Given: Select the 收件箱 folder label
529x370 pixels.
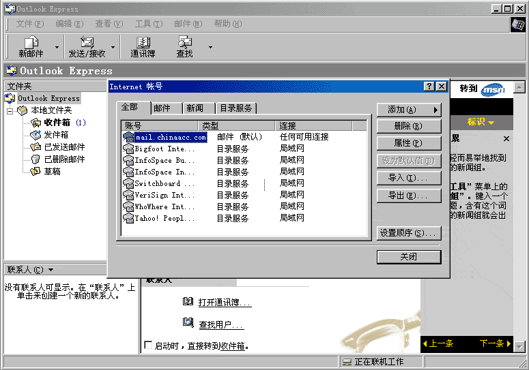Looking at the screenshot, I should 57,123.
